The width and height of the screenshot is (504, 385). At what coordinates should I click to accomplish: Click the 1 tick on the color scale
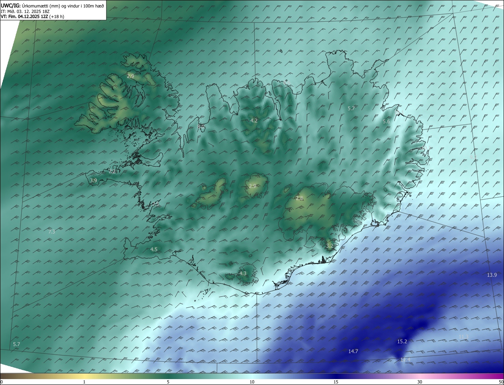84,382
